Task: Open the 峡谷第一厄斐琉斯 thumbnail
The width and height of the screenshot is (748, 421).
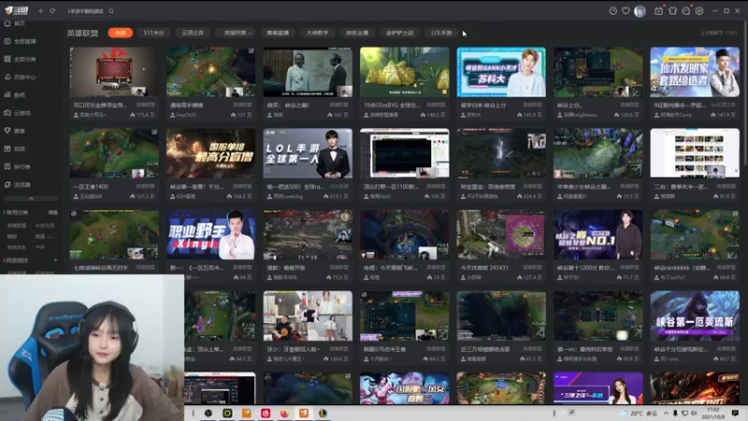Action: tap(695, 316)
